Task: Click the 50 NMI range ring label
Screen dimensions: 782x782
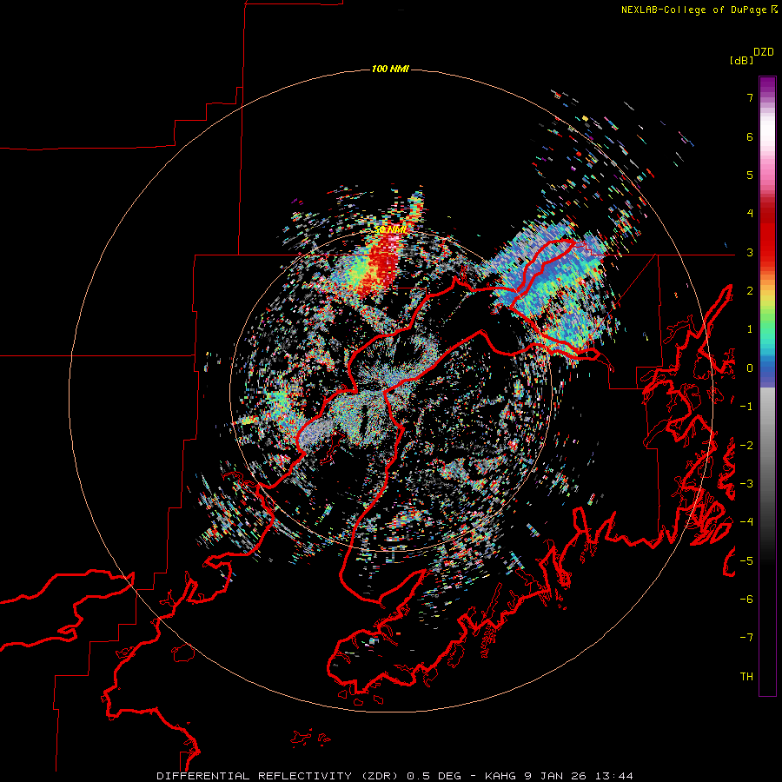Action: click(389, 230)
